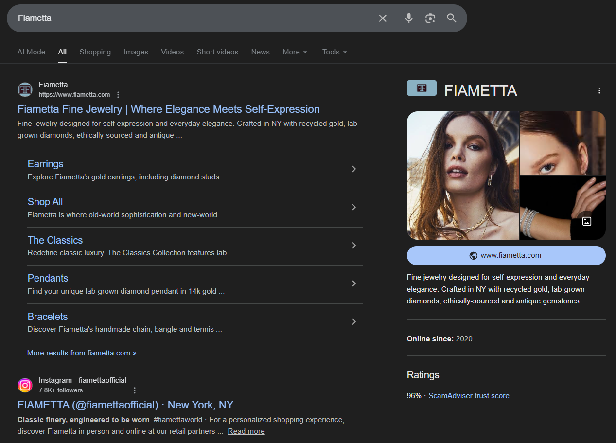Expand chevron on the Pendants row
The image size is (616, 443).
pyautogui.click(x=354, y=284)
